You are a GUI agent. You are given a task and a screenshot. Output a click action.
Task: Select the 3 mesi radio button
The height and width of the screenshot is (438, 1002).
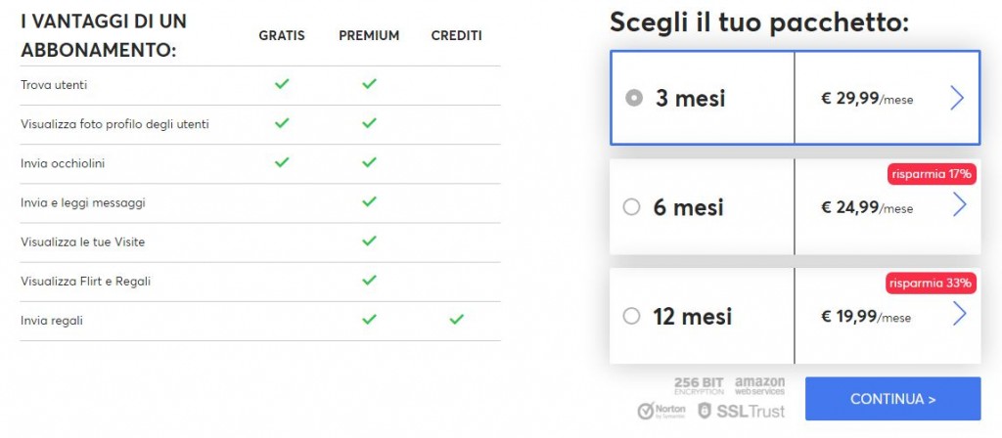pyautogui.click(x=633, y=98)
